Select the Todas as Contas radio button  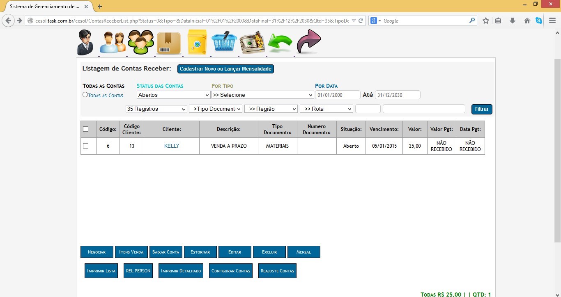click(85, 95)
